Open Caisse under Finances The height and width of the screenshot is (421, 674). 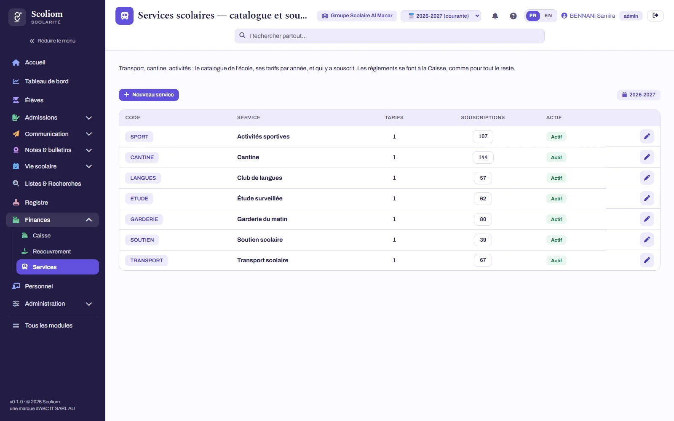coord(58,236)
